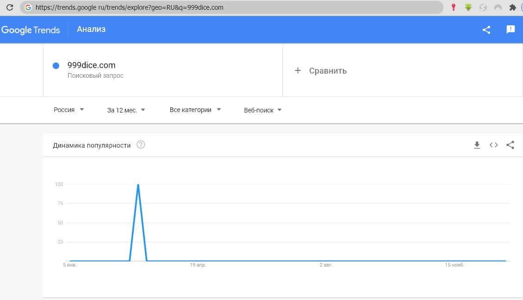Expand the За 12 мес. time range

pyautogui.click(x=126, y=110)
